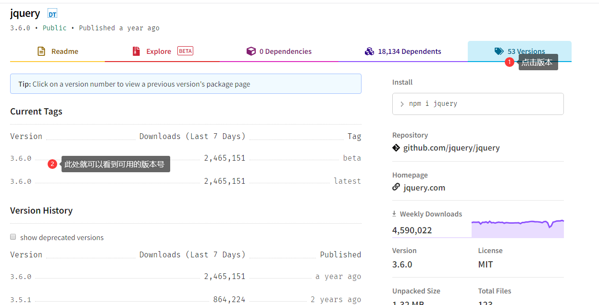
Task: Click the Version History heading
Action: click(x=41, y=211)
